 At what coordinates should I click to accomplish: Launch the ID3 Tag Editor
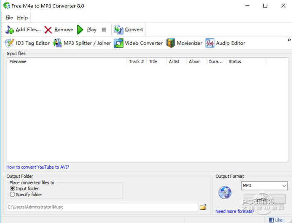27,43
